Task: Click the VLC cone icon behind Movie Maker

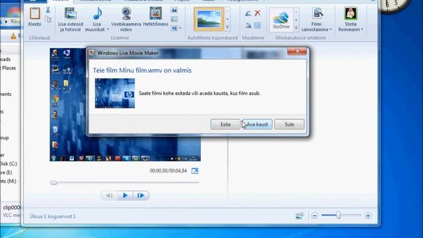Action: click(x=13, y=35)
